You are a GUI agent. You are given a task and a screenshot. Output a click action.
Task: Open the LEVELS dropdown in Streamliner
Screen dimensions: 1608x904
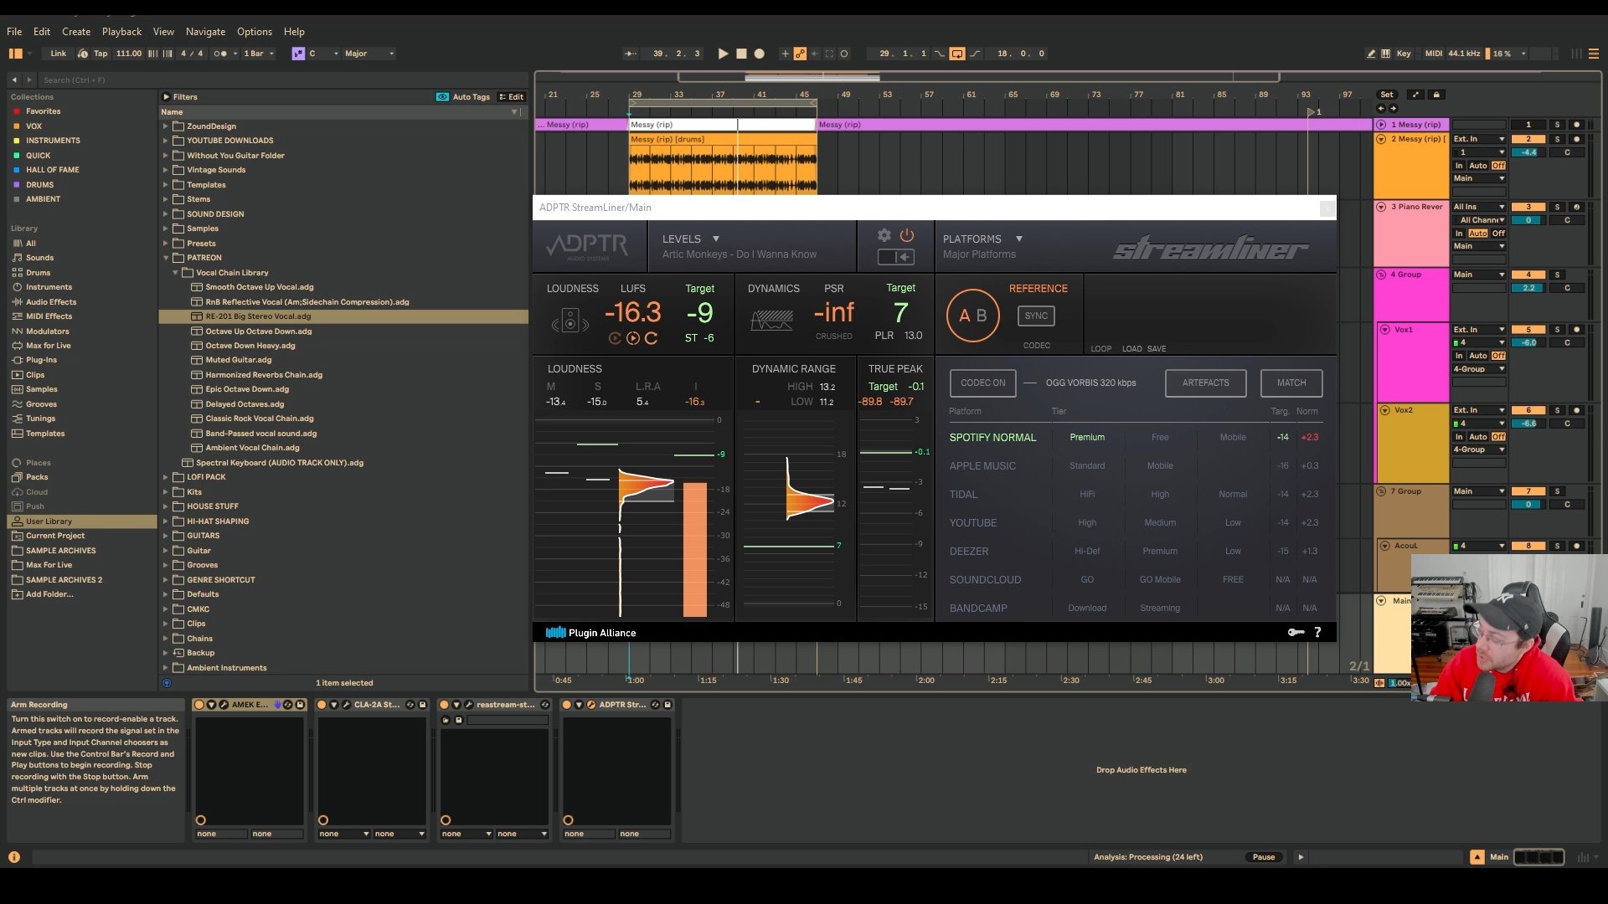coord(691,239)
